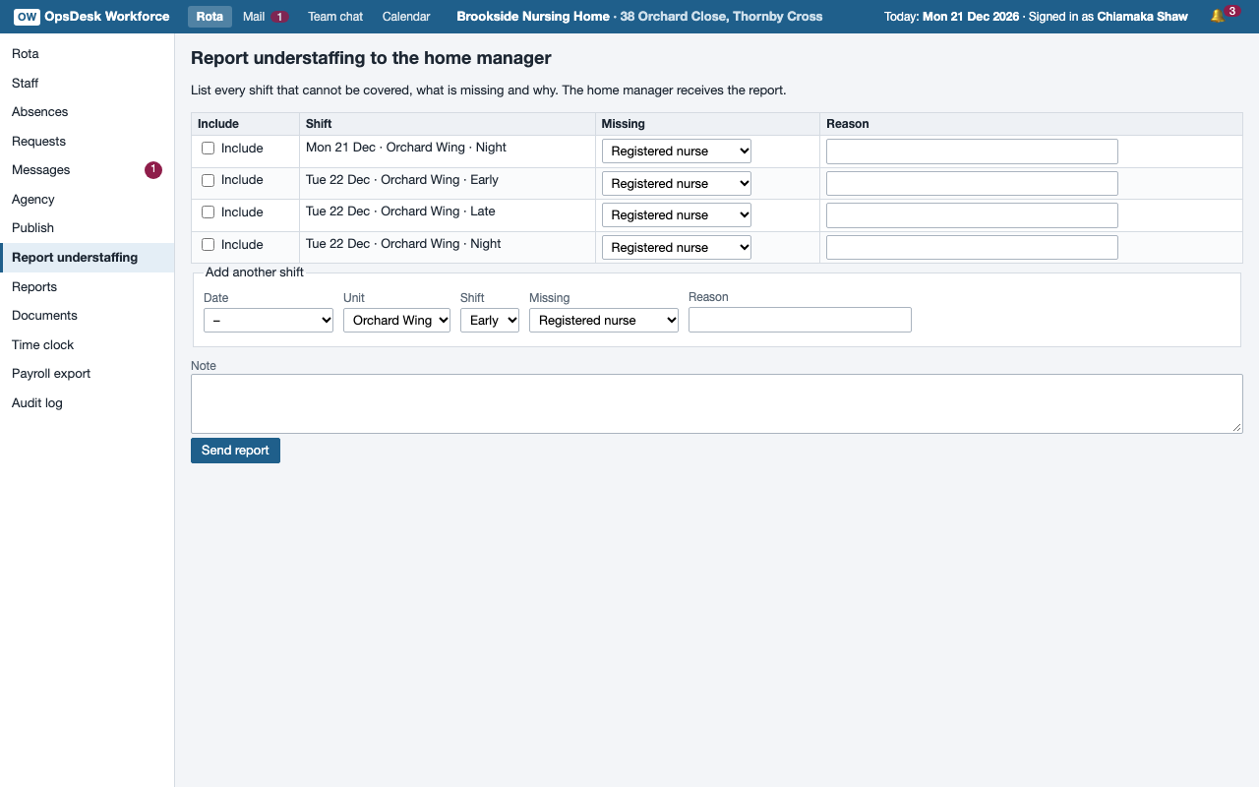
Task: Open the Unit dropdown showing Orchard Wing
Action: coord(396,320)
